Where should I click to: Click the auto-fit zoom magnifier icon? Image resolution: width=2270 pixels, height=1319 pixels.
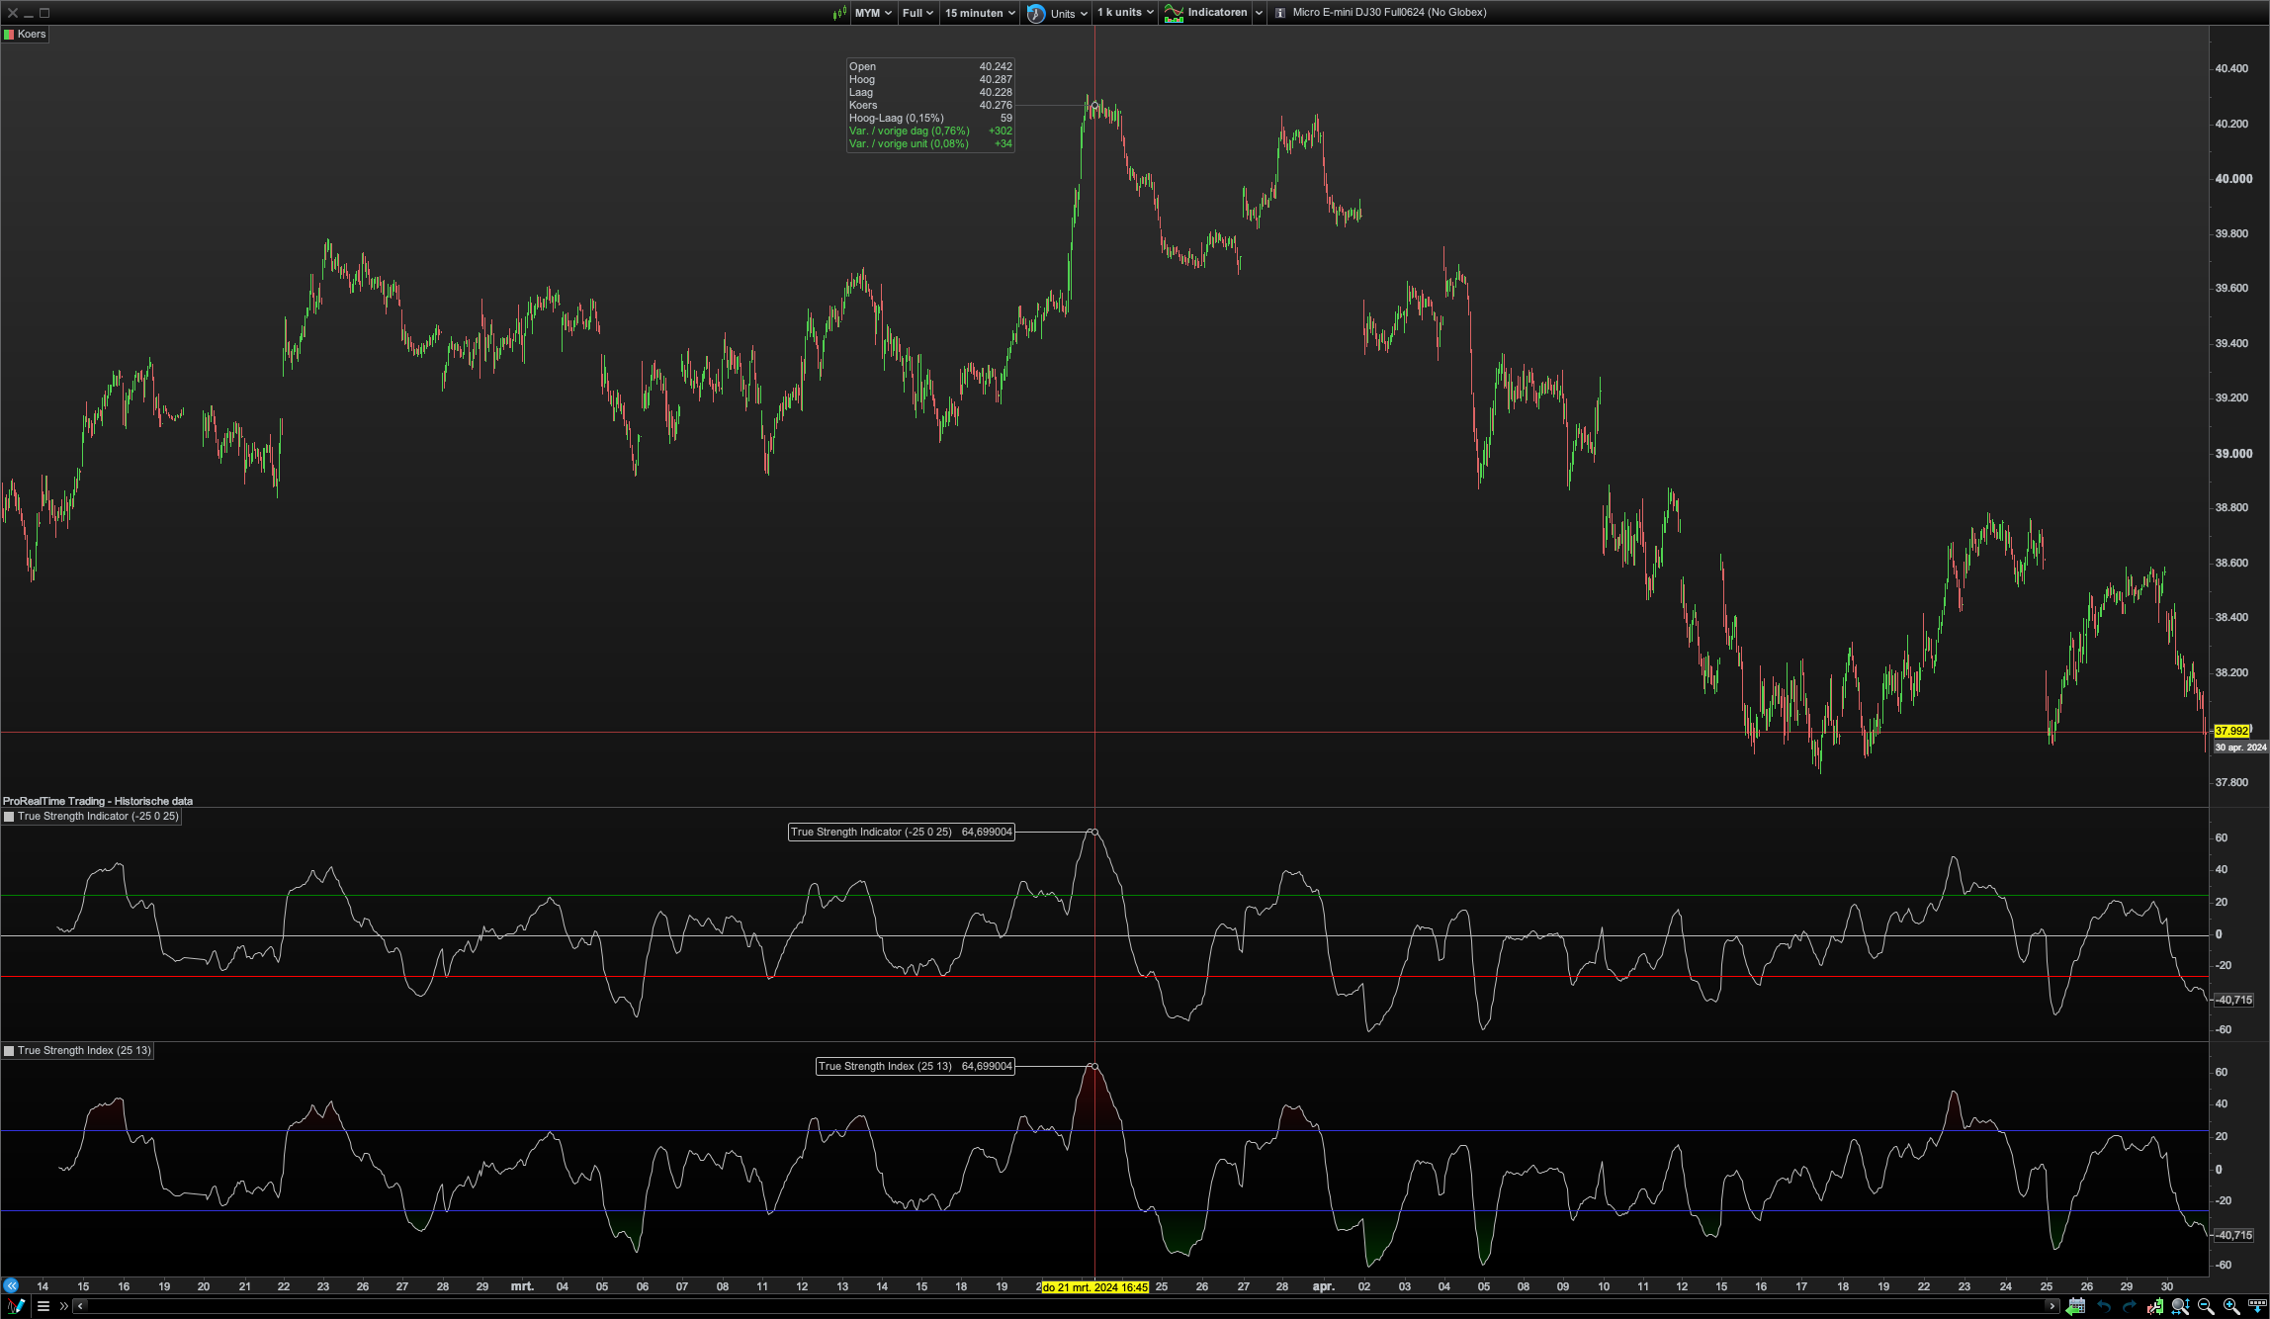[x=2180, y=1306]
